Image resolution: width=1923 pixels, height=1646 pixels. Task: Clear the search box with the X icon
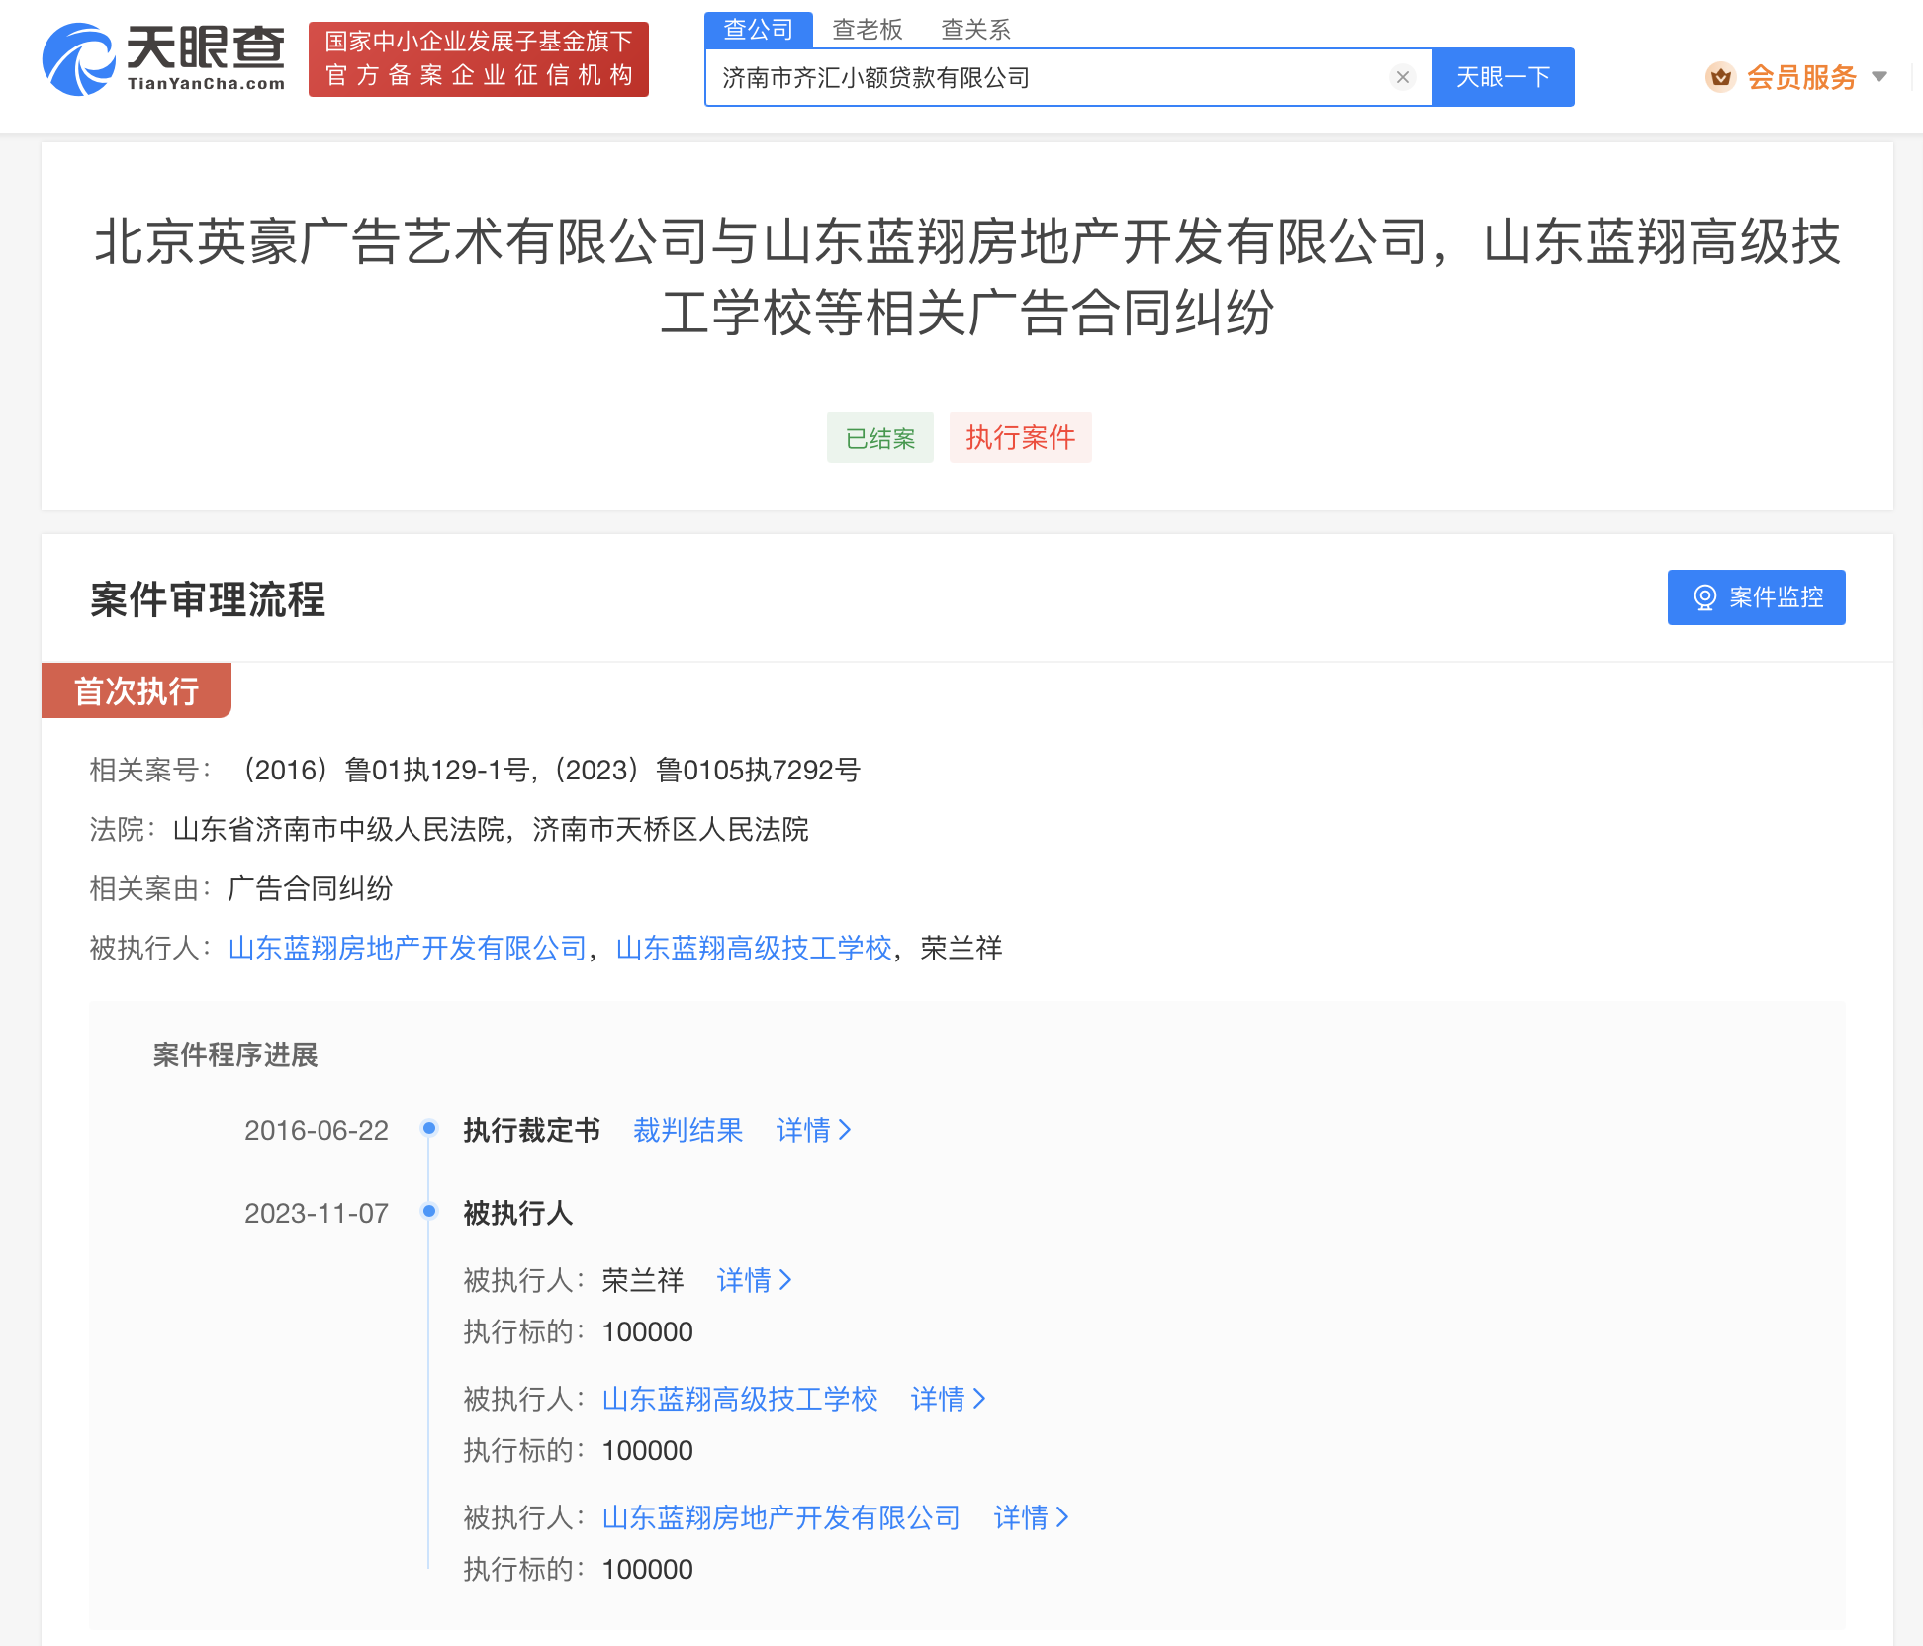click(1402, 77)
